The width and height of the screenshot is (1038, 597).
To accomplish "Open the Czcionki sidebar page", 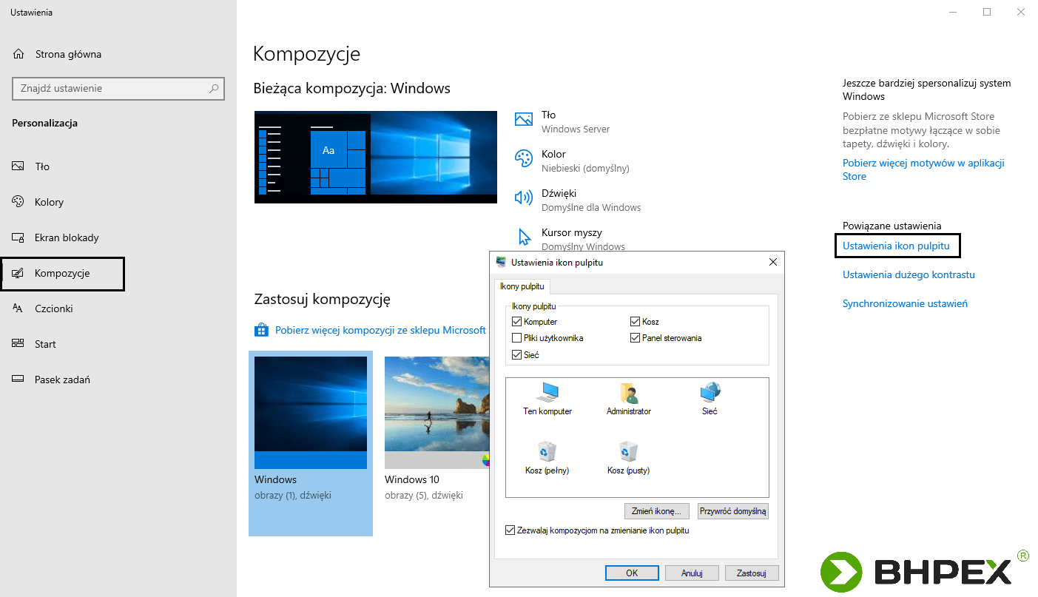I will coord(54,308).
